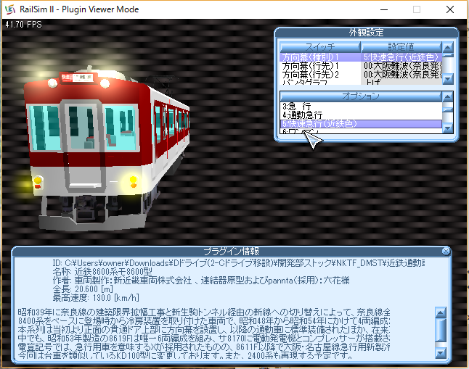Click the 5:快速急行(近鉄色) setting value cell
Screen dimensions: 469x369
tap(401, 57)
